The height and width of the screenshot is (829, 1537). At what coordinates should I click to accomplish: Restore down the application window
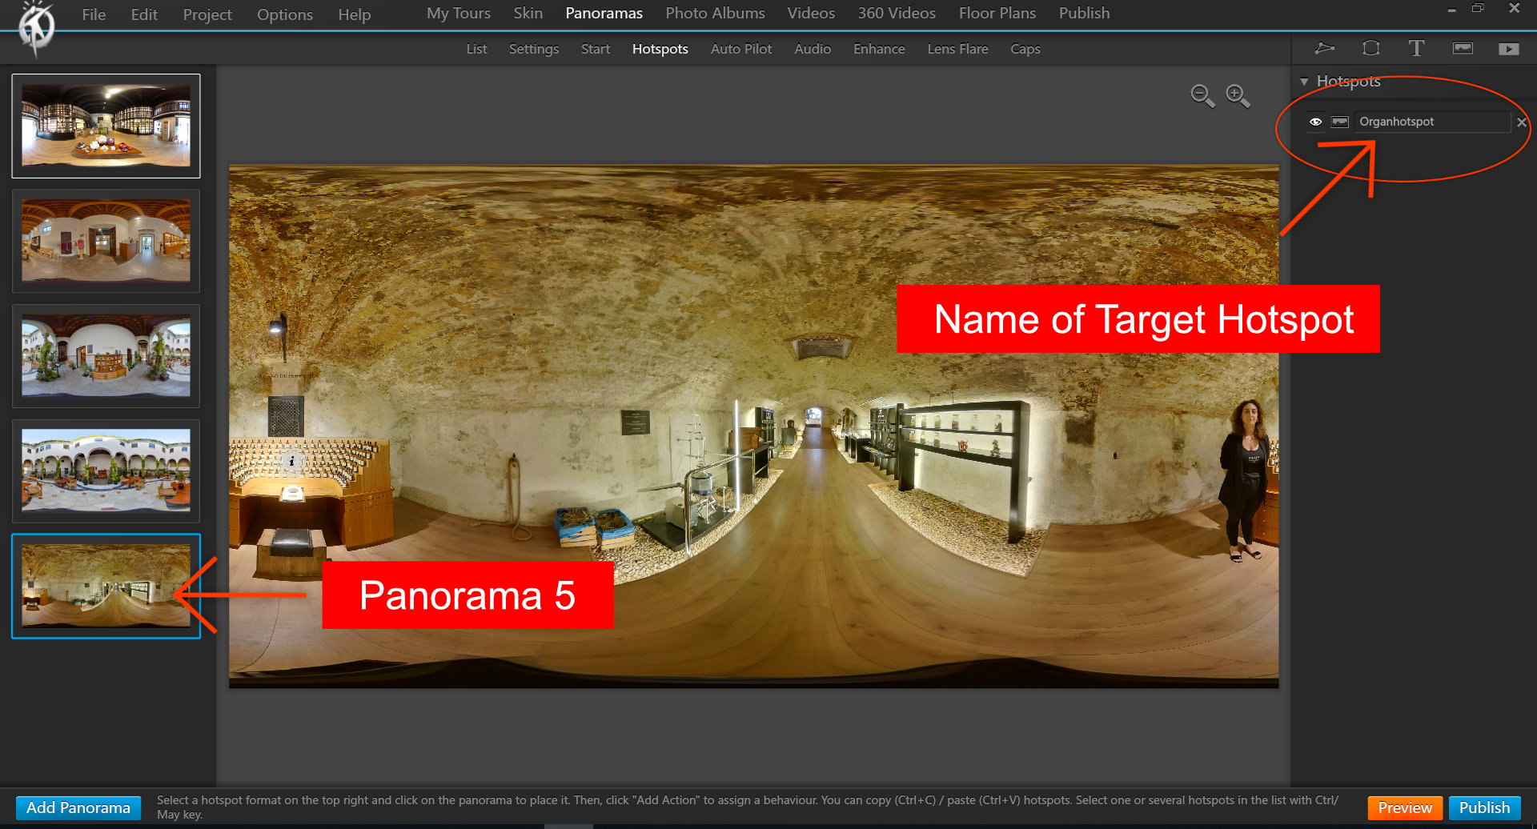tap(1478, 9)
